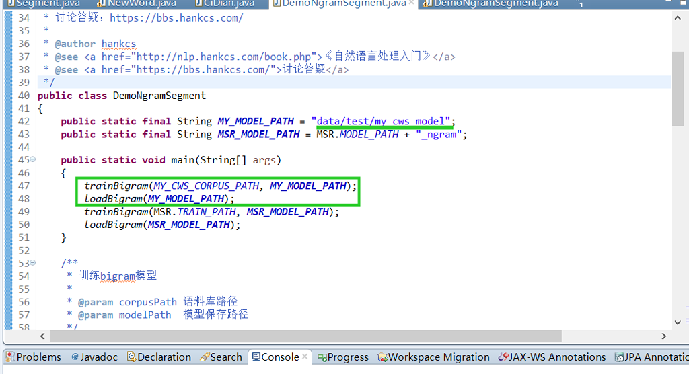Image resolution: width=689 pixels, height=374 pixels.
Task: Click the Search view flashlight icon
Action: tap(205, 357)
